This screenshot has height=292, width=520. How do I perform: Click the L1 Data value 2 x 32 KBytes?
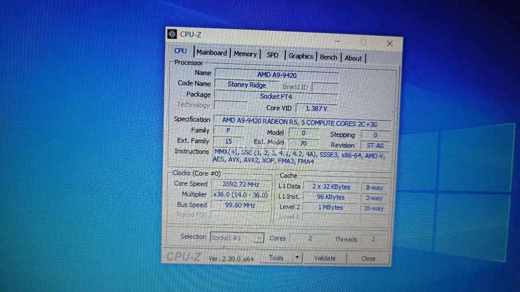[331, 187]
